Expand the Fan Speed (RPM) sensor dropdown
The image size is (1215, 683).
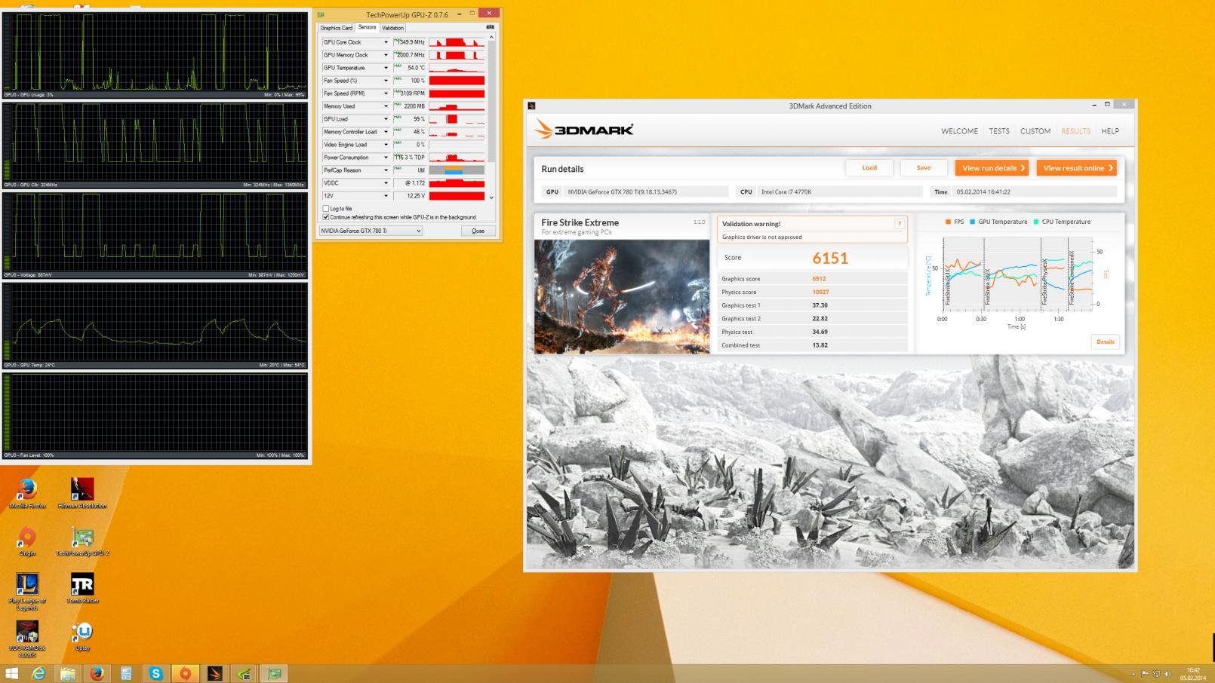coord(386,93)
